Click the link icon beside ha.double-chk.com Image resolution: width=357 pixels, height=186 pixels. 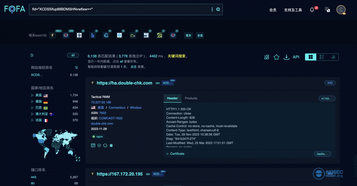(x=158, y=83)
